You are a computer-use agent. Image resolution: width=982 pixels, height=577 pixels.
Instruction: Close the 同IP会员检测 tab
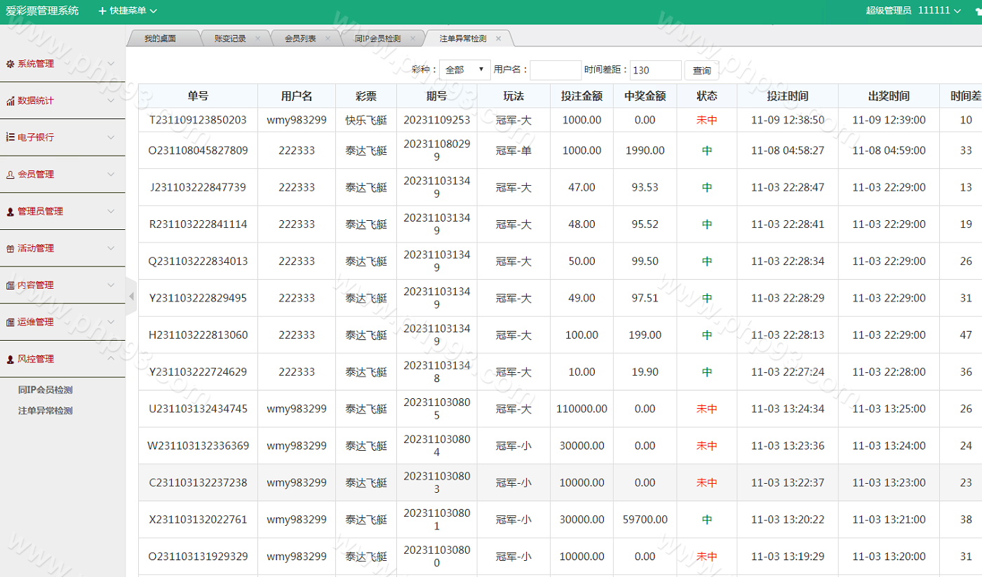pyautogui.click(x=412, y=39)
